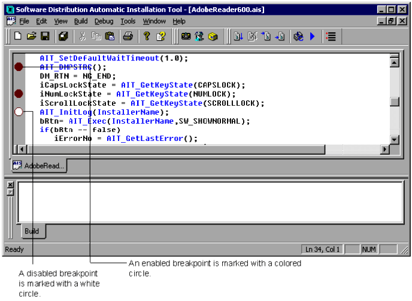Viewport: 412px width, 301px height.
Task: Click the Cut scissors icon
Action: [83, 36]
